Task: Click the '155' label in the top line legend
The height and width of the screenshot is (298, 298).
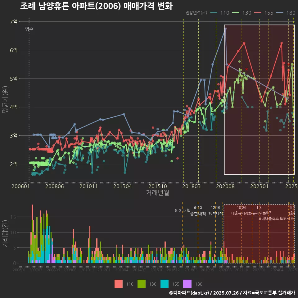Action: 269,13
